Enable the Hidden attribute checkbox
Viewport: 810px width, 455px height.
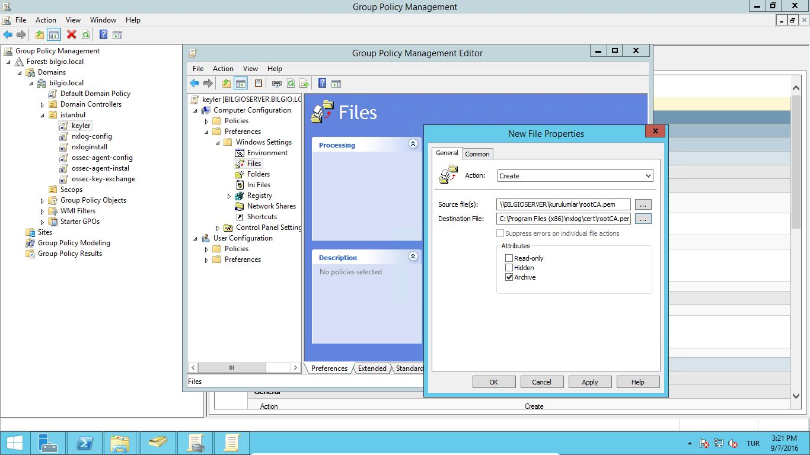tap(509, 268)
